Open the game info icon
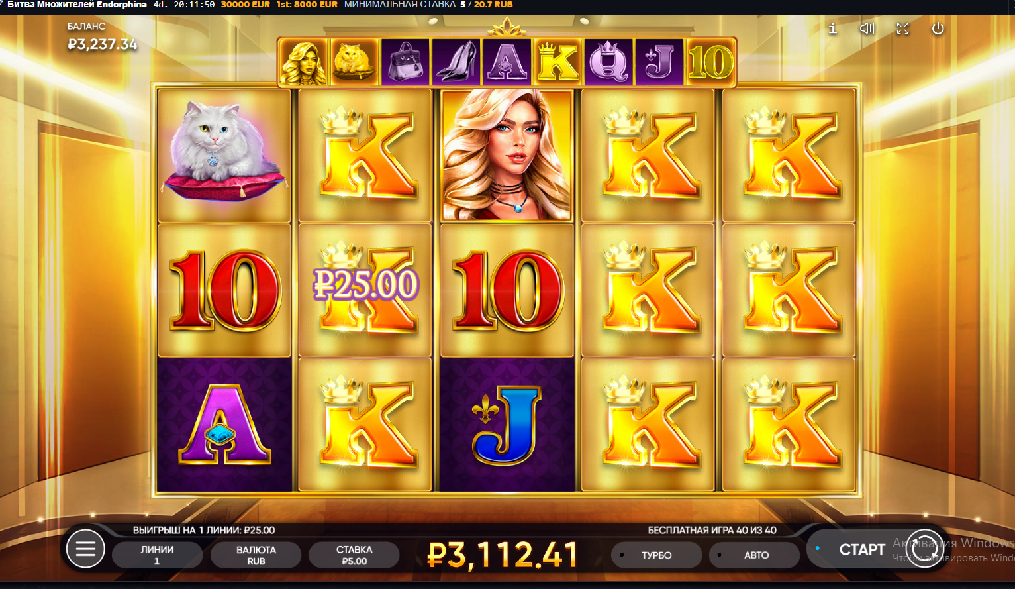 tap(833, 28)
